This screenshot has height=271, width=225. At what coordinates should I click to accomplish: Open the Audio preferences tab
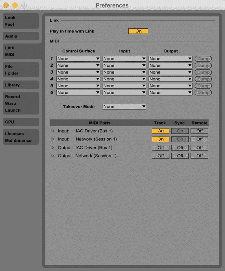[x=21, y=36]
